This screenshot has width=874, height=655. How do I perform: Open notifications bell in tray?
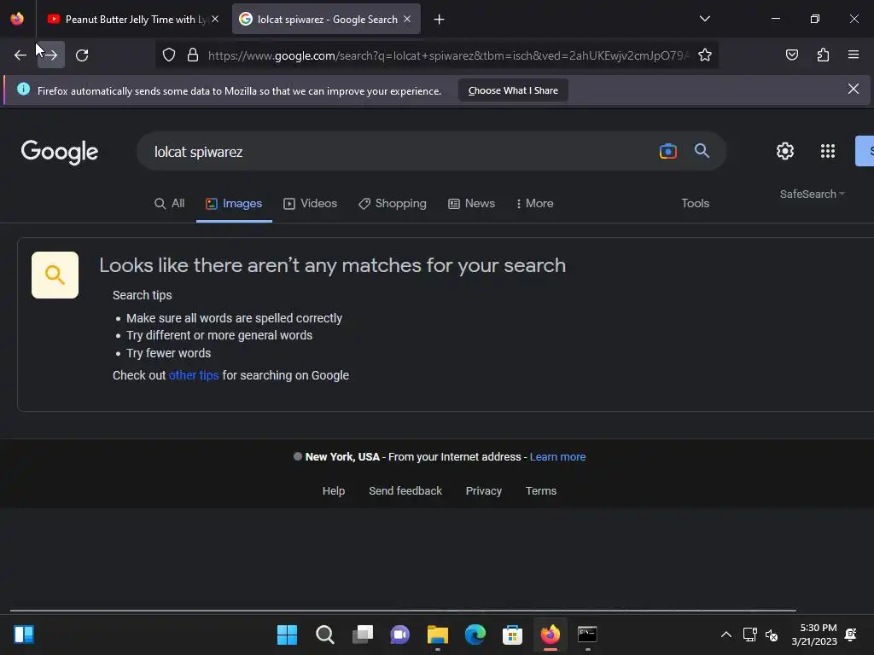851,635
